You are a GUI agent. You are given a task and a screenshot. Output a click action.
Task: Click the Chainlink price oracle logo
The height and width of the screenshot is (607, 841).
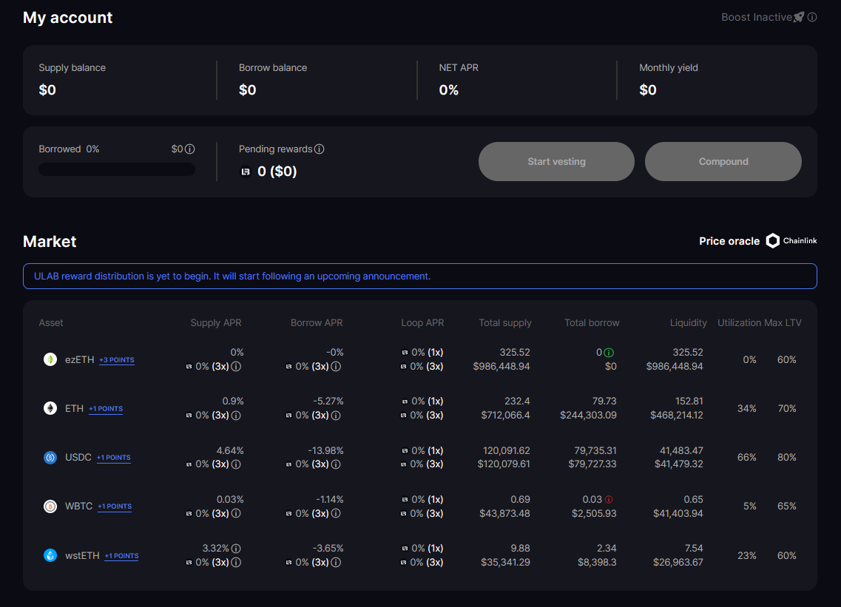click(791, 241)
